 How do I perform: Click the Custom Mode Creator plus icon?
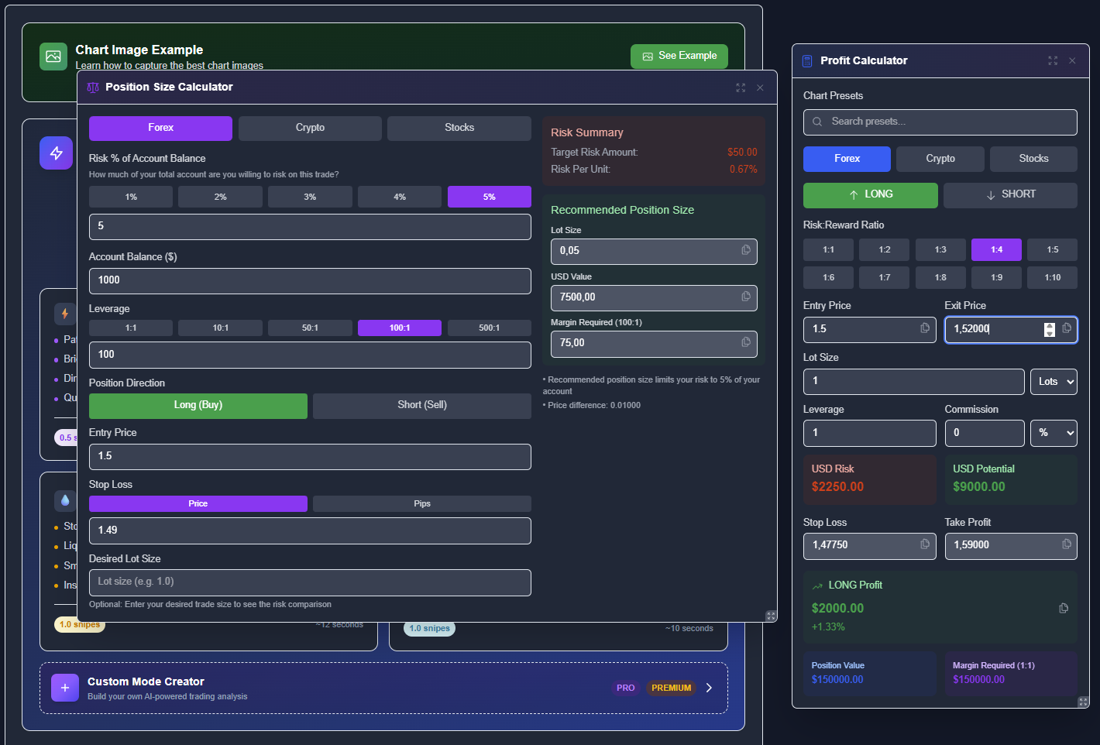(64, 688)
